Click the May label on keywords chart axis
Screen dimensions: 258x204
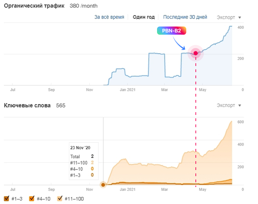(x=203, y=189)
